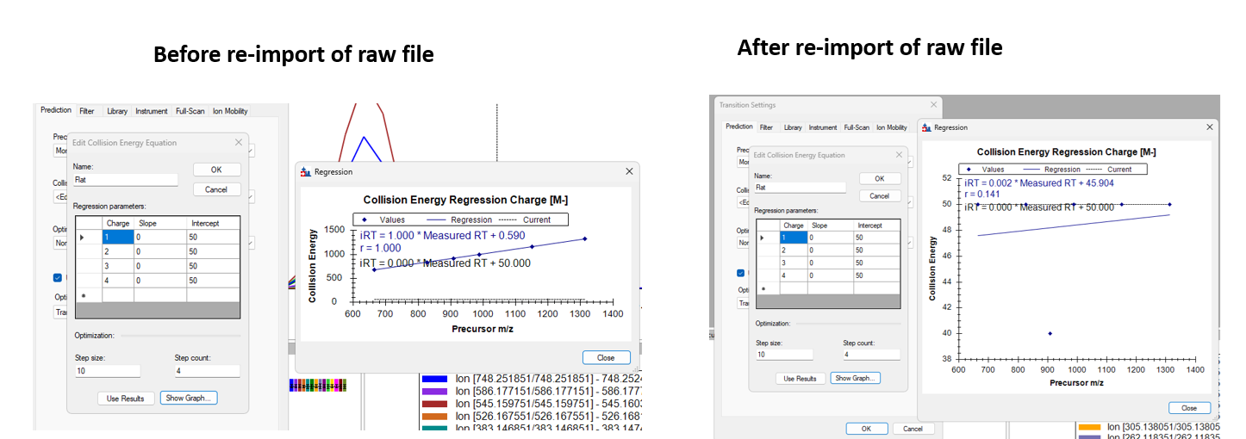Click the orange swatch for Ion 305.138051

click(1090, 427)
